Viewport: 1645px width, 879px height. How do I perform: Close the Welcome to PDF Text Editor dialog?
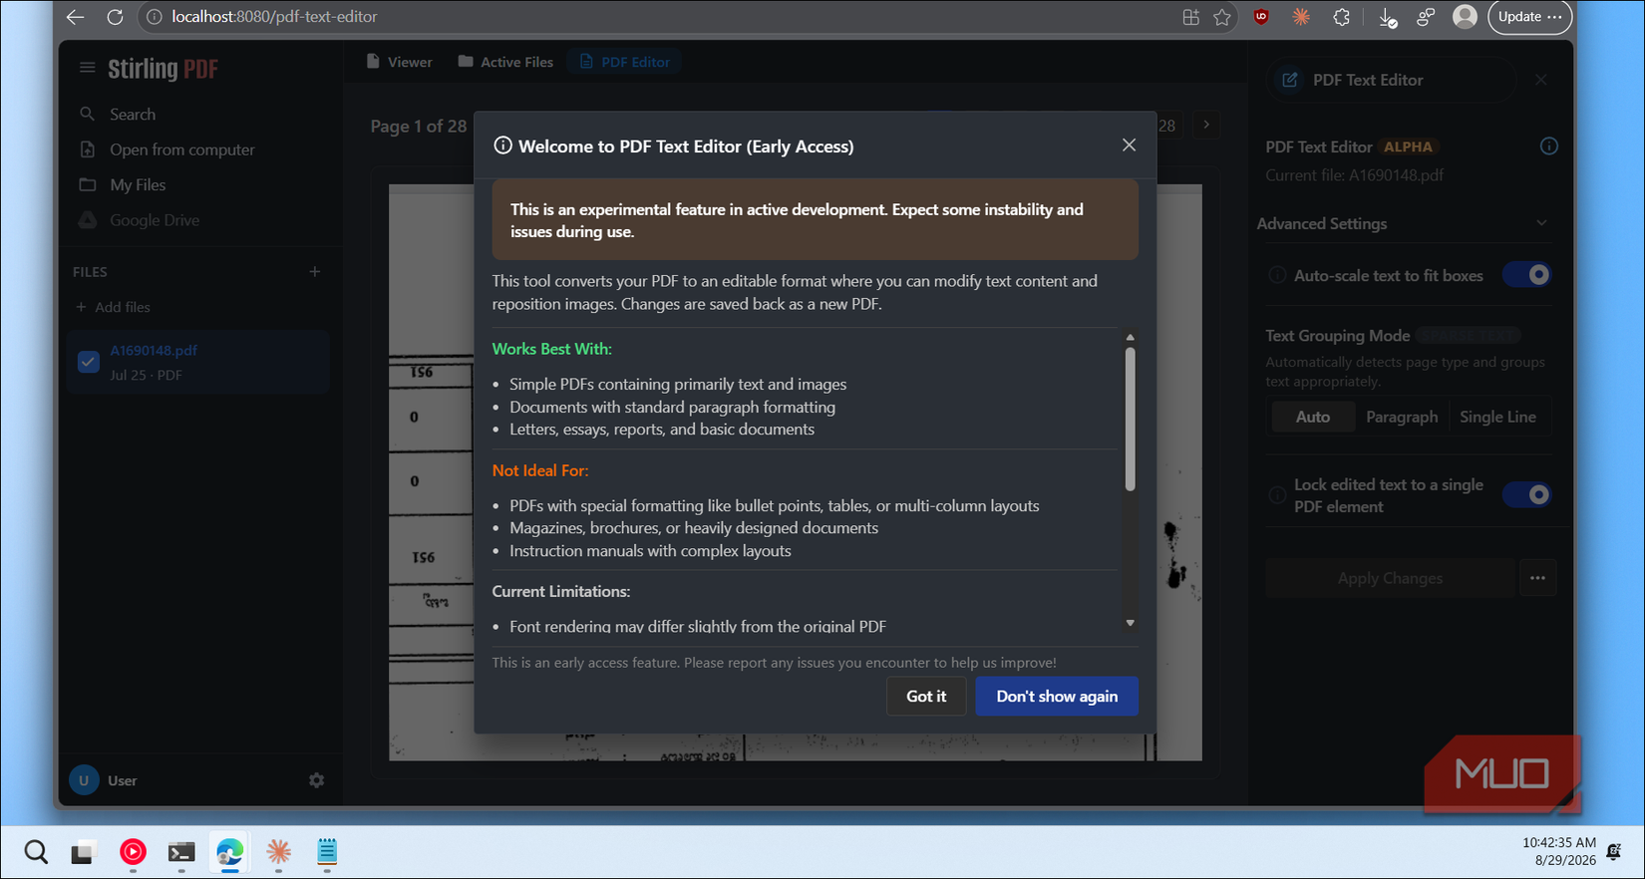click(1129, 146)
